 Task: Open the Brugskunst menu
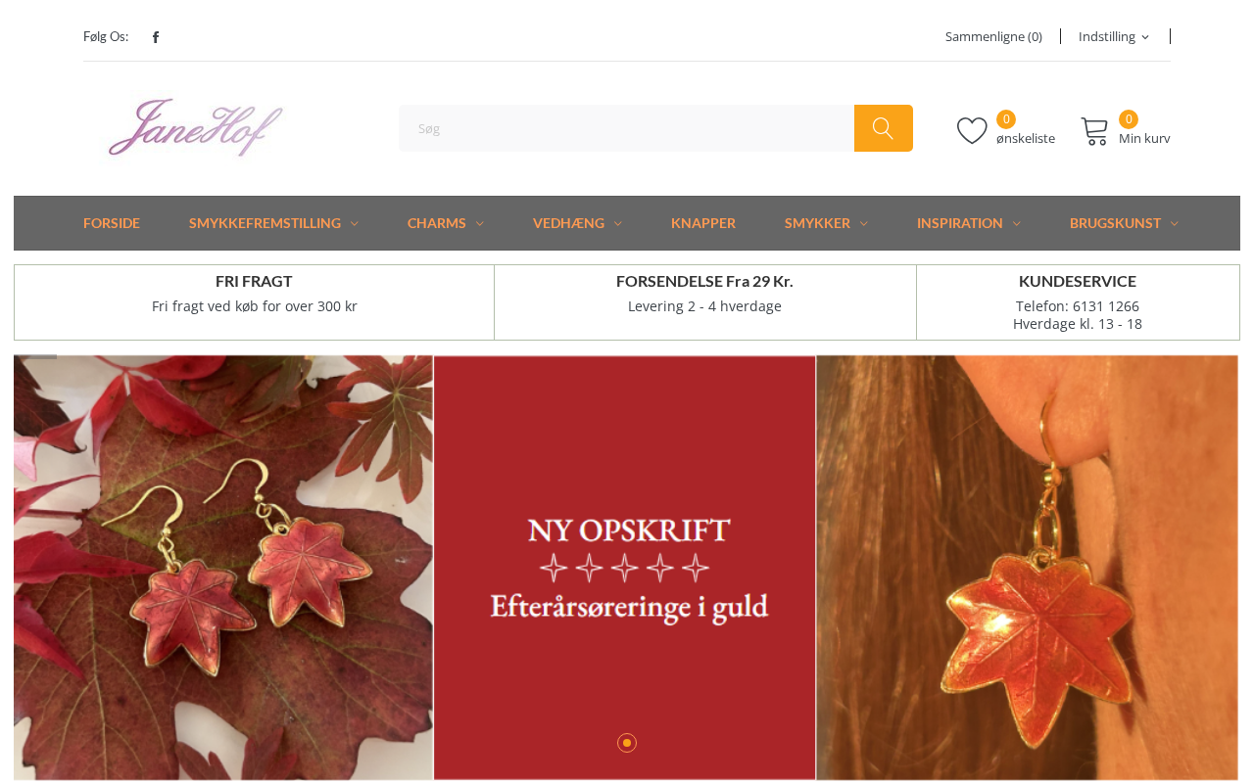click(1124, 223)
